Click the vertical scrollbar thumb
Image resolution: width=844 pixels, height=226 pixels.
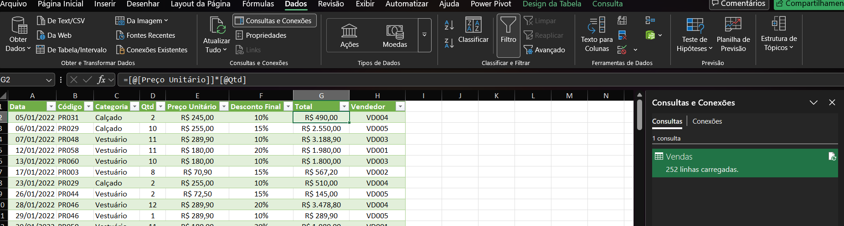tap(639, 115)
